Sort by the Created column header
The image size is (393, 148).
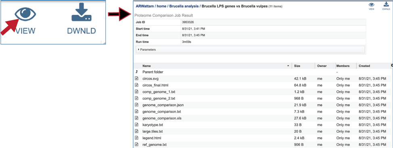point(364,66)
